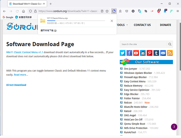Open Firewall App Blocker page
This screenshot has width=181, height=138.
[135, 77]
